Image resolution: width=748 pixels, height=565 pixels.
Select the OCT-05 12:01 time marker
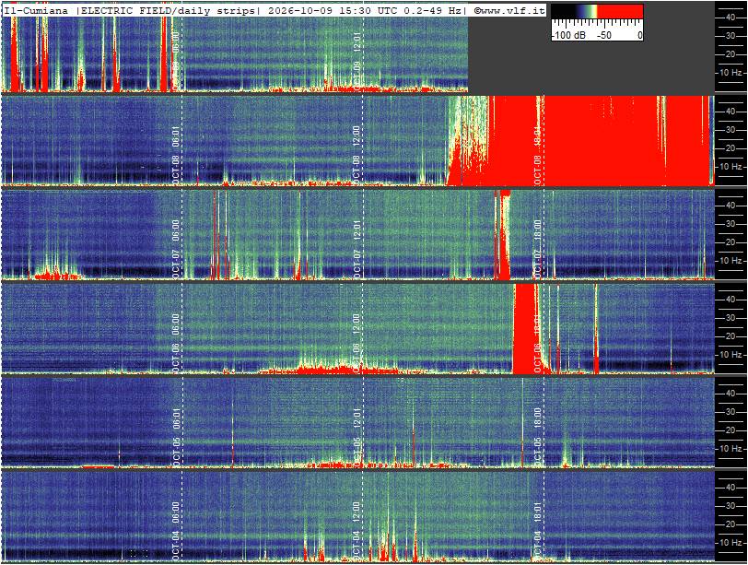[x=356, y=437]
